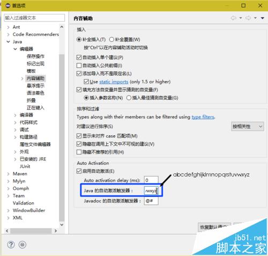Click the tree scroll down arrow
Screen dimensions: 268x256
[62, 225]
